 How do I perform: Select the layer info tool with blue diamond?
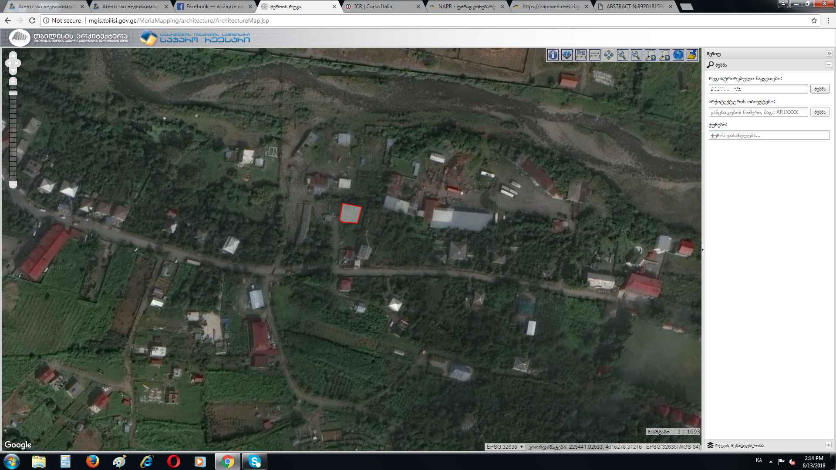click(x=566, y=55)
